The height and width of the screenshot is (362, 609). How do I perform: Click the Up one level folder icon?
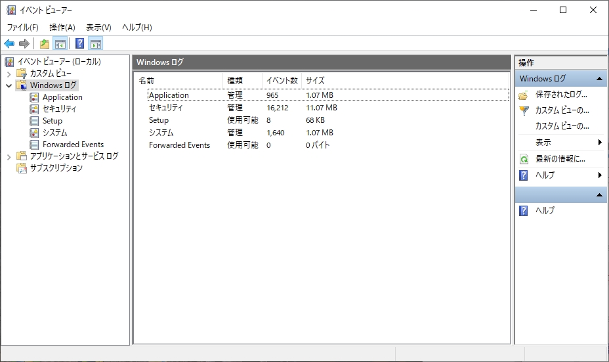click(45, 43)
